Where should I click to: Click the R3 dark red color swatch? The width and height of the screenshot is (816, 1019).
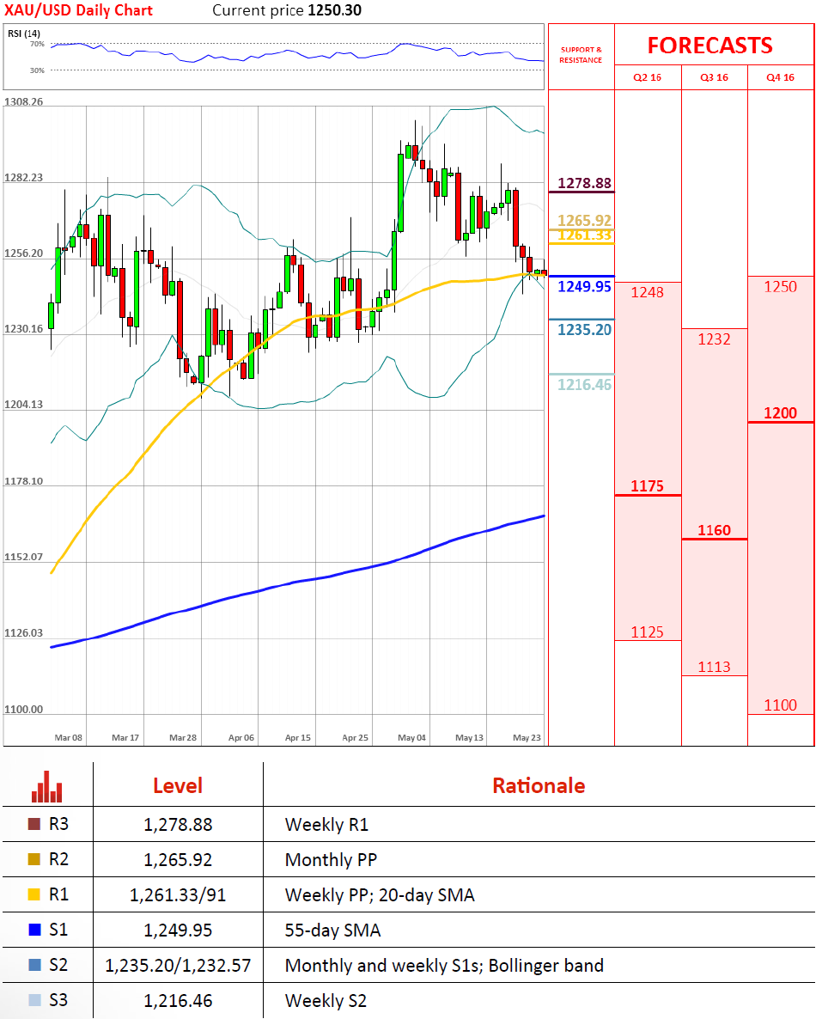tap(34, 824)
